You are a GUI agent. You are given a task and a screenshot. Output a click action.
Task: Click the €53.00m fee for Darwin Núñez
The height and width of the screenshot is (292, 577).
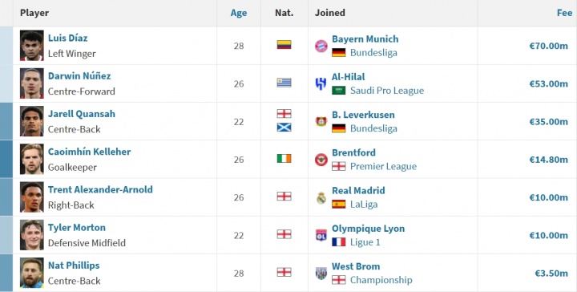click(548, 84)
